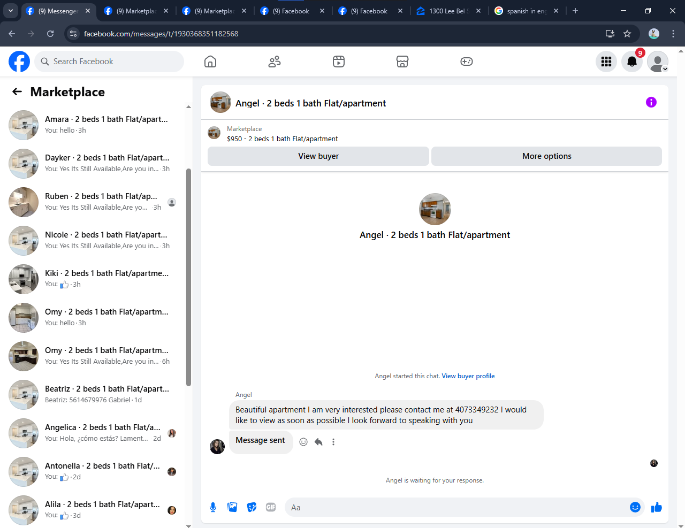
Task: Choose a GIF icon in composer
Action: click(x=271, y=507)
